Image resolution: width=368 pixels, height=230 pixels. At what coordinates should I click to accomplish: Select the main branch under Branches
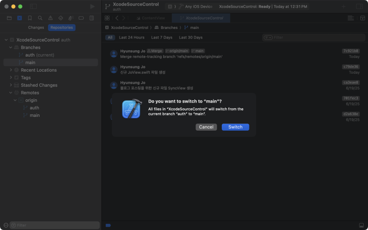(50, 63)
